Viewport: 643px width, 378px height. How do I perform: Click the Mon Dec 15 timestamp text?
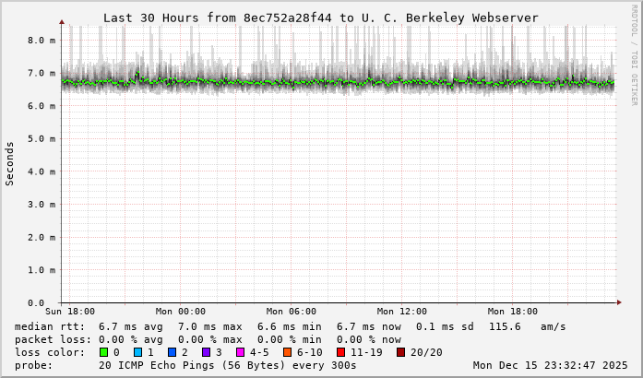tap(549, 365)
